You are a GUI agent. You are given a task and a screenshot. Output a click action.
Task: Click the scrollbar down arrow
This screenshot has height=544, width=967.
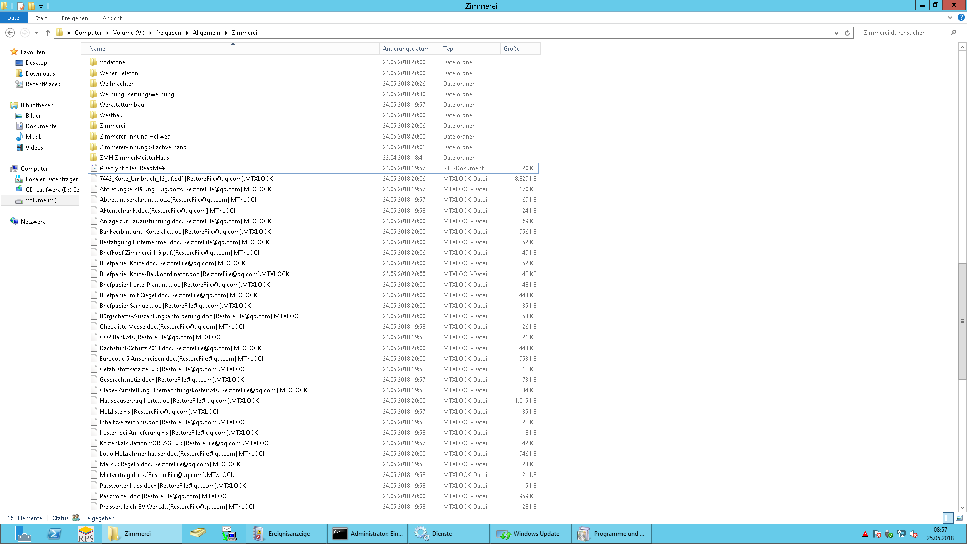pos(962,508)
